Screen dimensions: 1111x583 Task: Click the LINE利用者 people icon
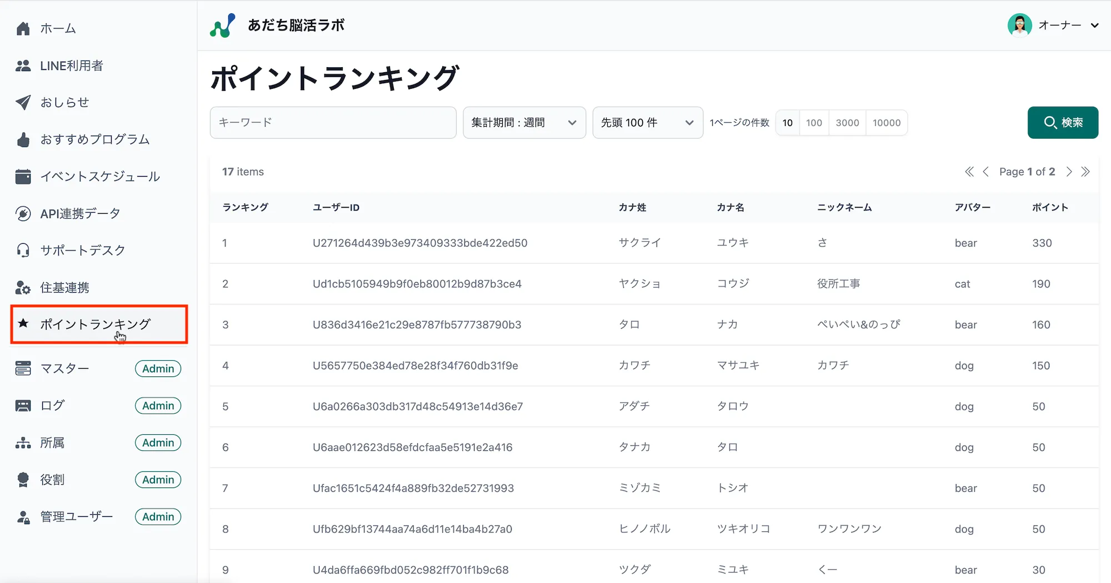click(x=23, y=66)
